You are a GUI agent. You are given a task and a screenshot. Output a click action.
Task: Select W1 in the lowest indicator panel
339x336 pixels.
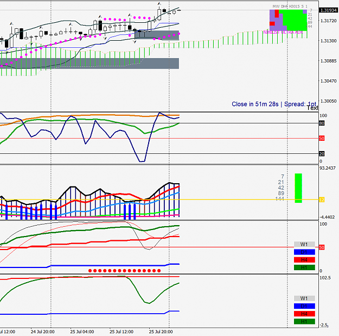point(304,298)
